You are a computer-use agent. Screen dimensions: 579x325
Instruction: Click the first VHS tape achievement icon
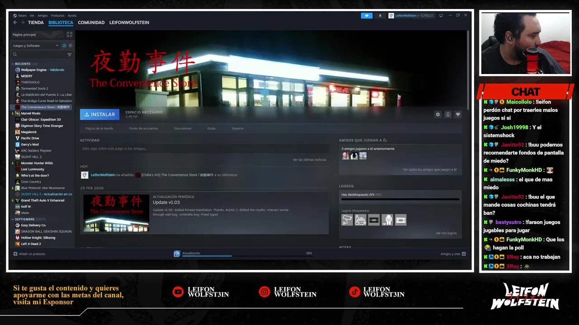click(x=374, y=220)
